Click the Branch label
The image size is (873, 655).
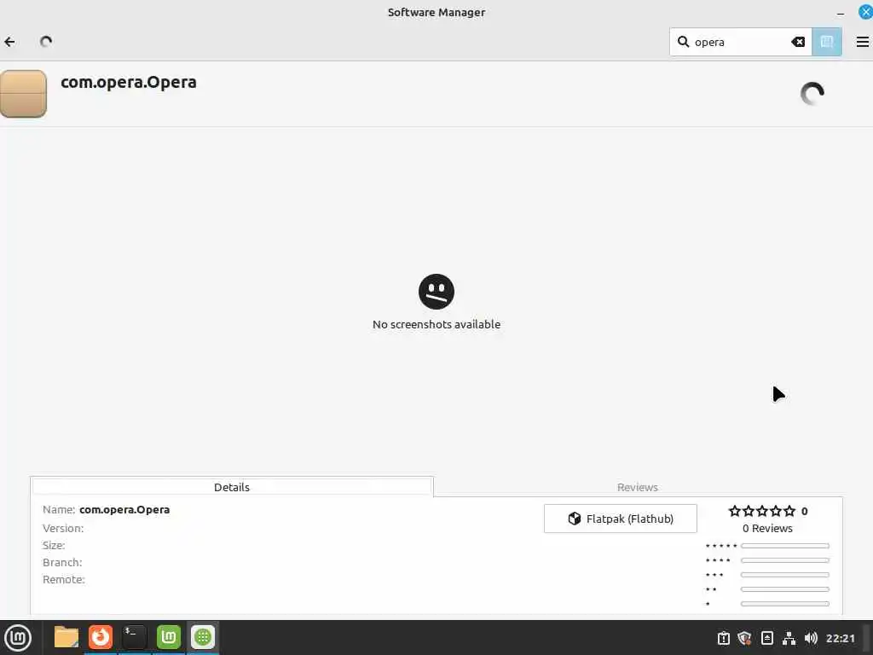click(61, 563)
